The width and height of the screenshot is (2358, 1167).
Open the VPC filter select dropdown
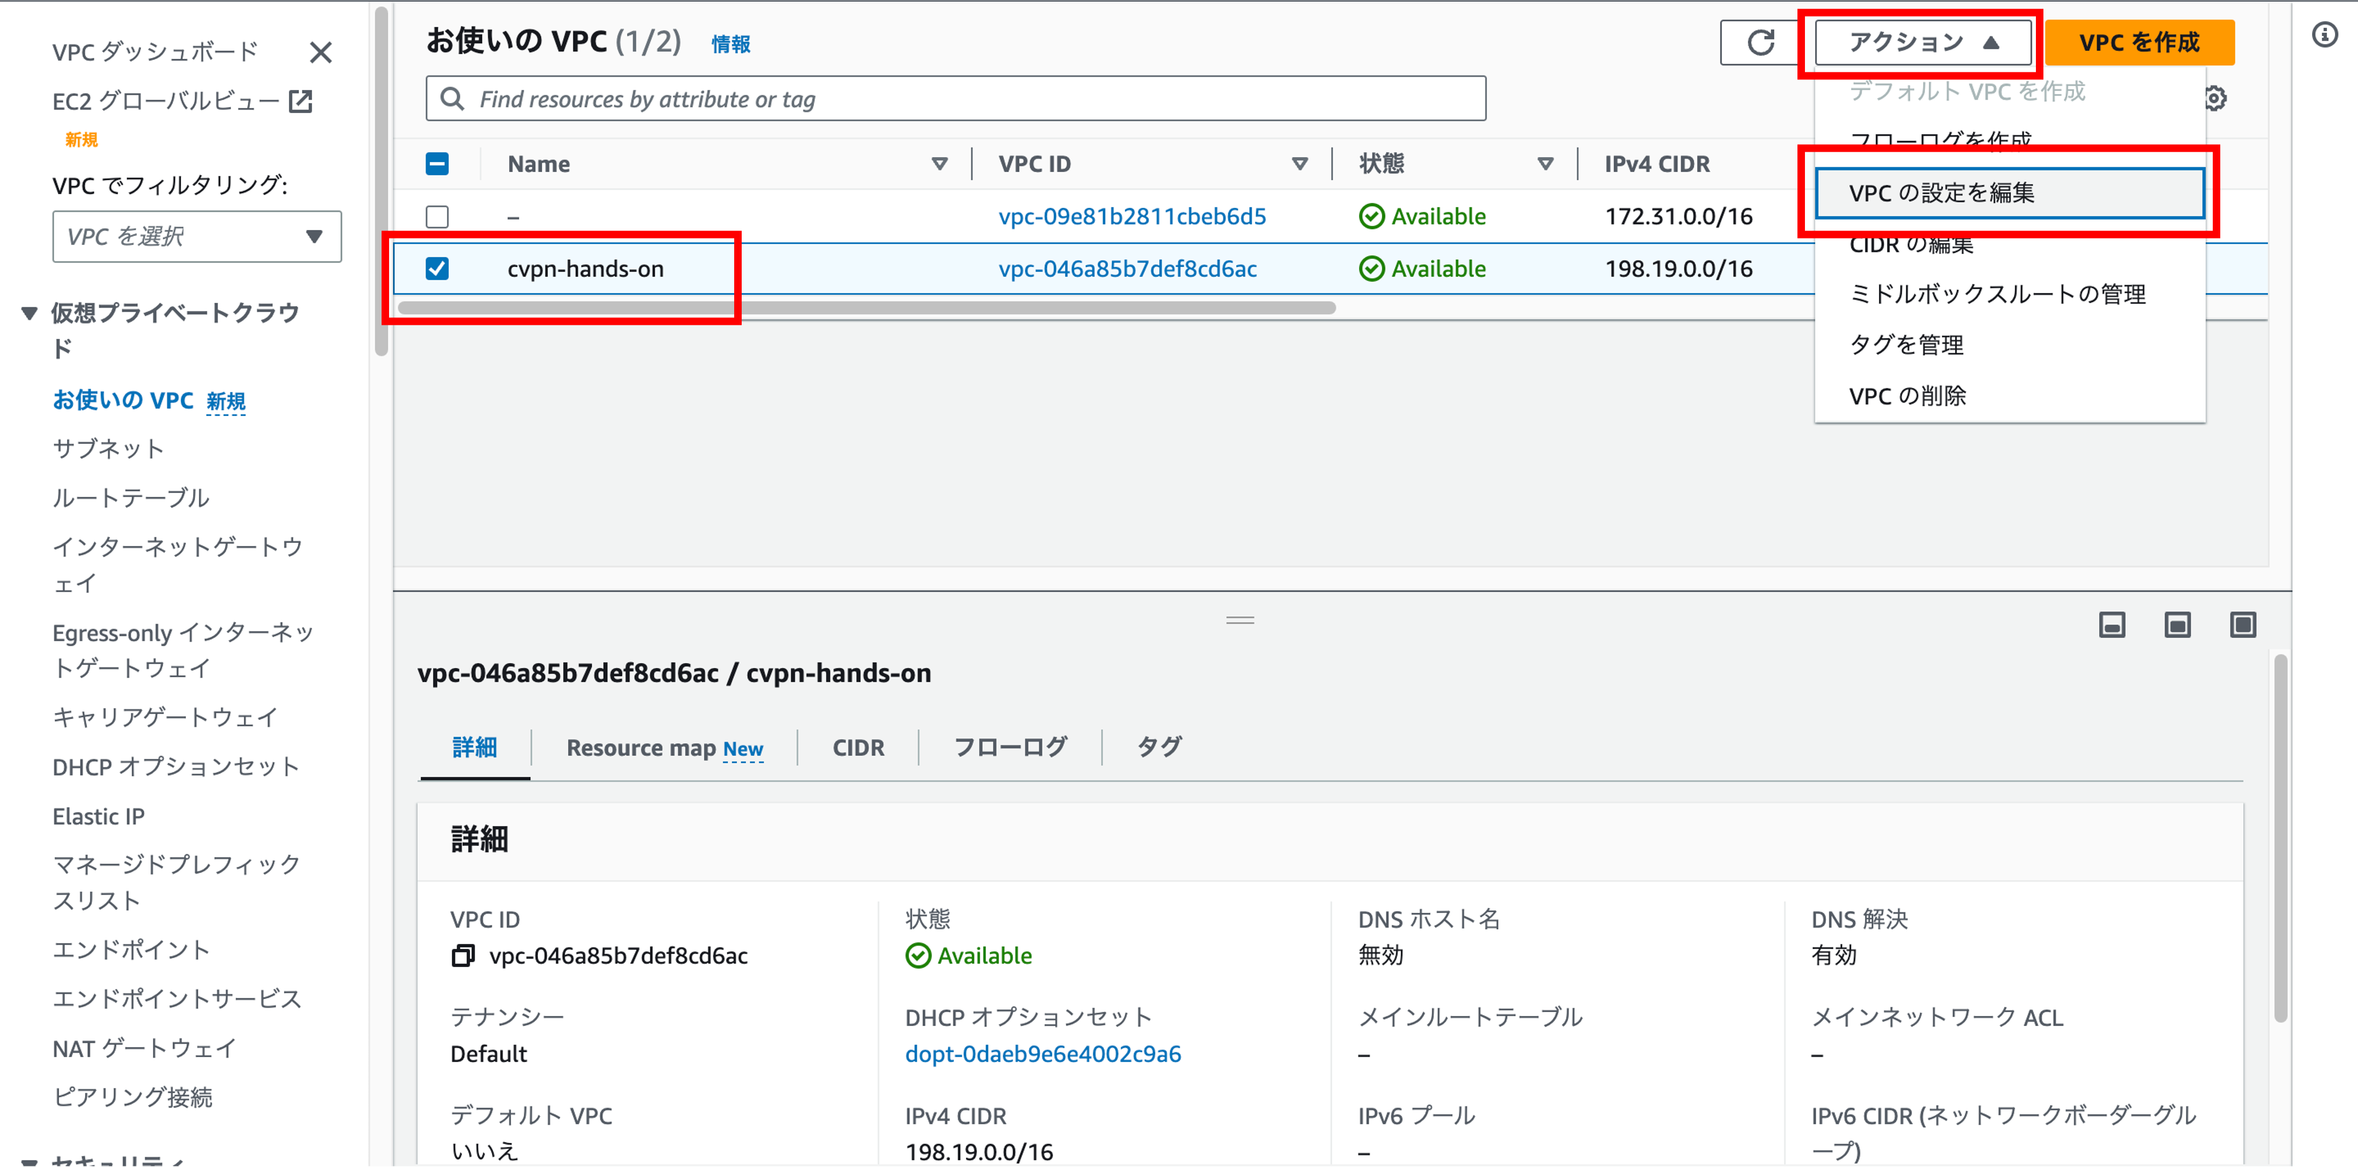[x=197, y=237]
